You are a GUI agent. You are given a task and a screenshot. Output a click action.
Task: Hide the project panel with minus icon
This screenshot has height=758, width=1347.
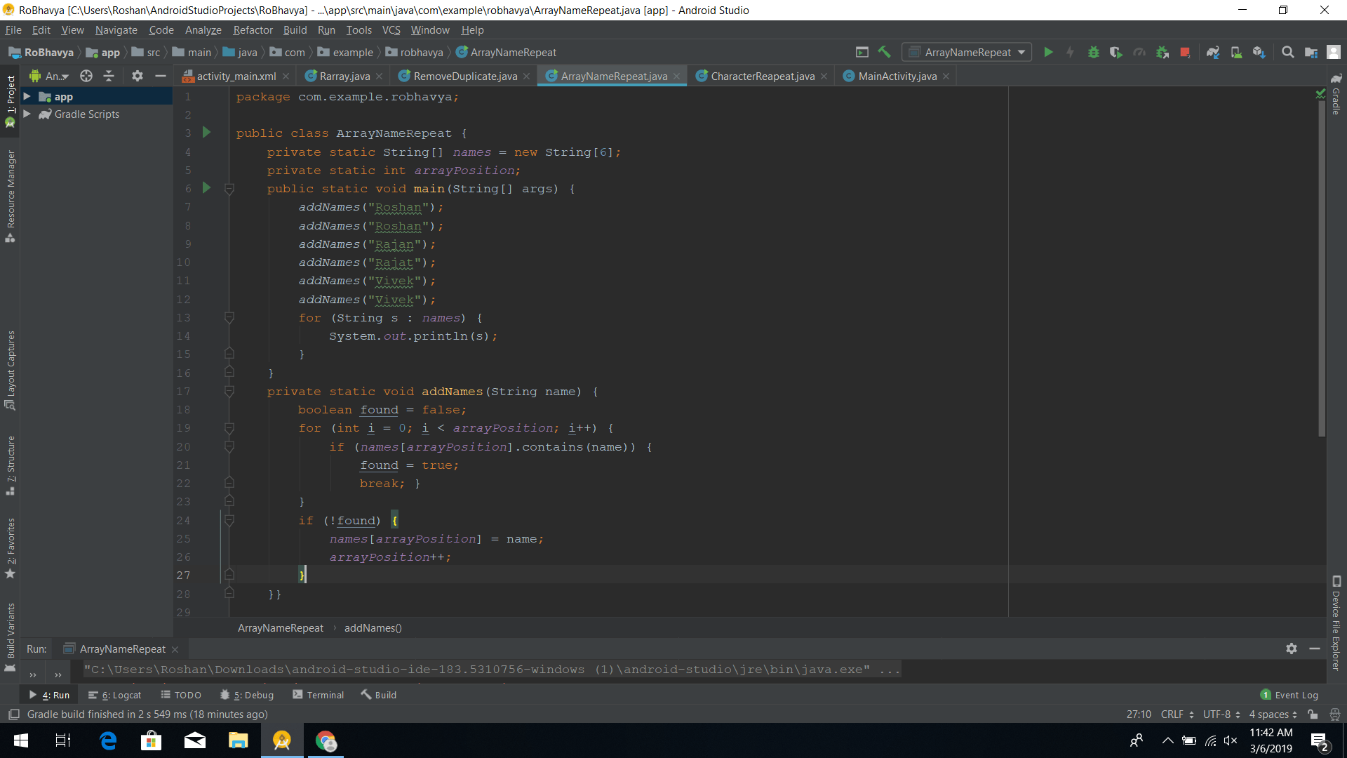tap(161, 76)
